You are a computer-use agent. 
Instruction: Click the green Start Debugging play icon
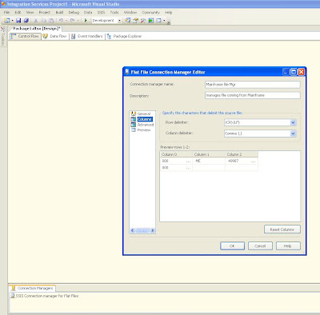86,20
